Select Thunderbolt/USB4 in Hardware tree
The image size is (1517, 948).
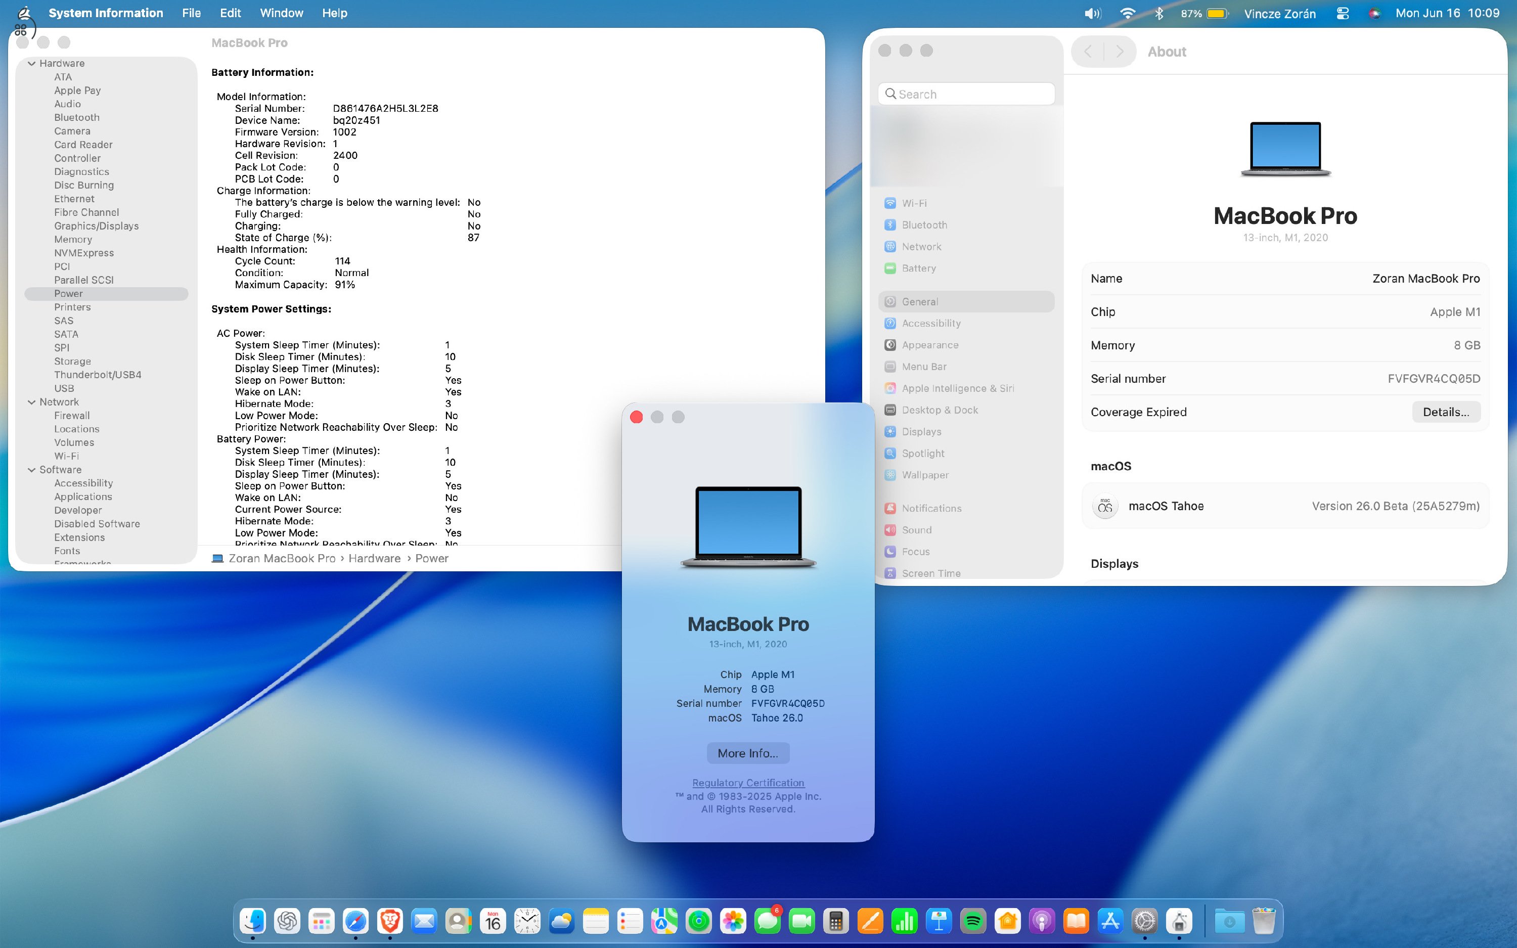[98, 375]
